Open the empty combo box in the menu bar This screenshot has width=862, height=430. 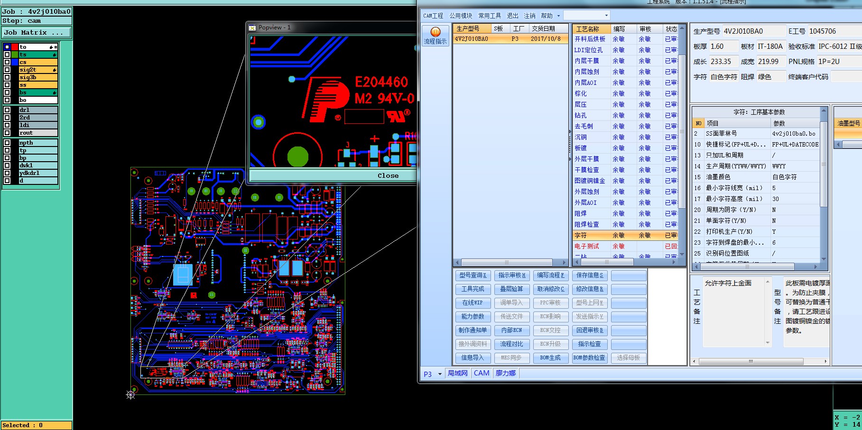[x=586, y=16]
